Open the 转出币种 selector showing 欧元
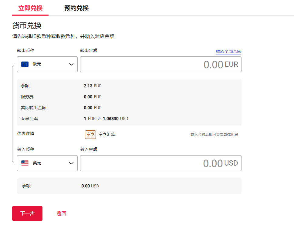 [x=47, y=64]
